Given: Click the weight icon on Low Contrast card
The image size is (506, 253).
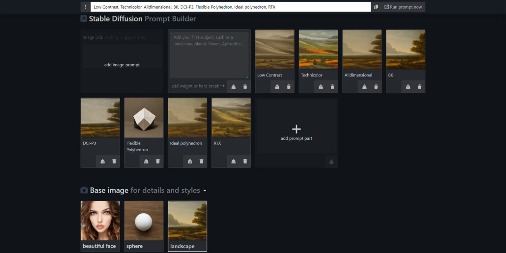Looking at the screenshot, I should point(277,87).
